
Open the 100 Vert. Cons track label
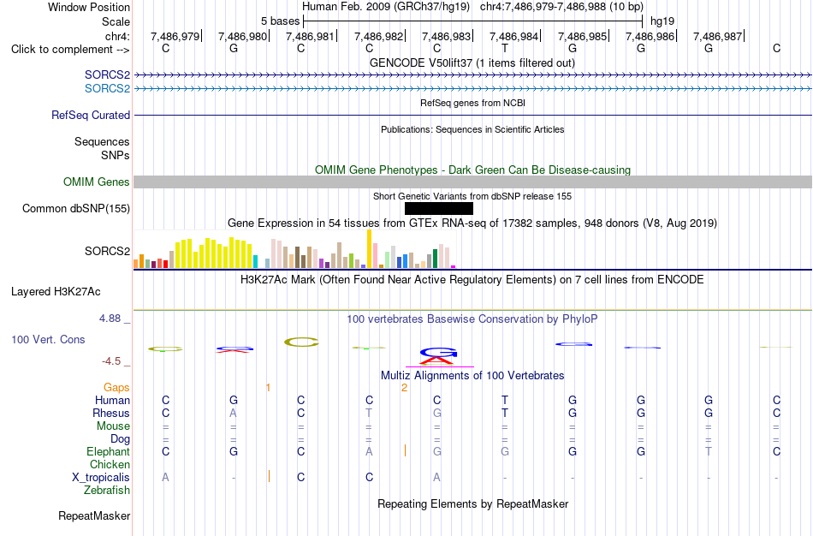(x=48, y=339)
